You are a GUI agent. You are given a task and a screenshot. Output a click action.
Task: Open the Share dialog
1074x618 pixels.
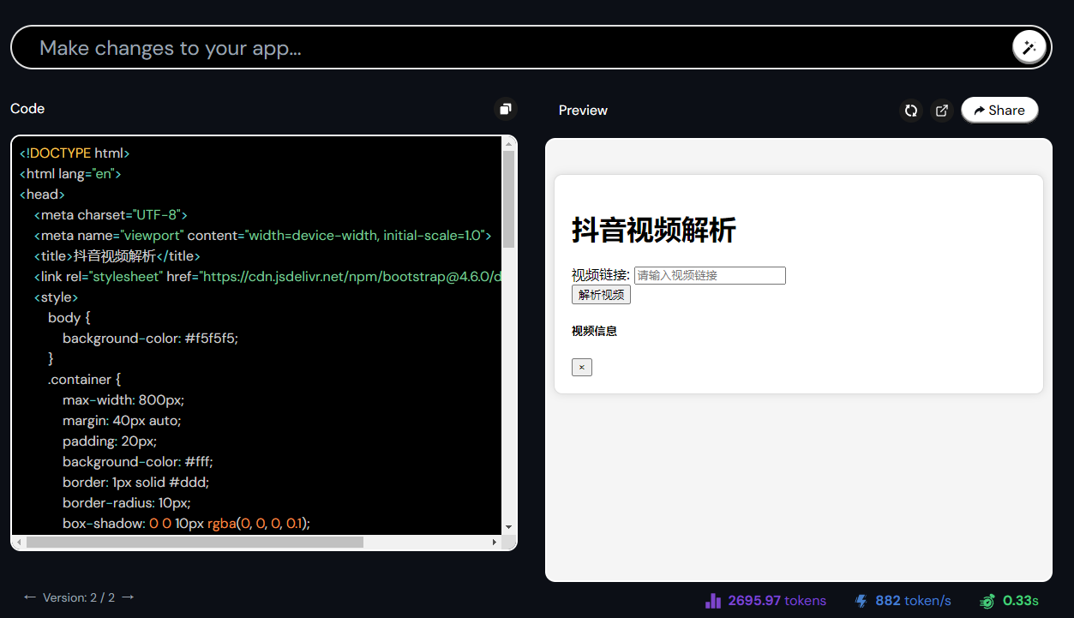999,110
